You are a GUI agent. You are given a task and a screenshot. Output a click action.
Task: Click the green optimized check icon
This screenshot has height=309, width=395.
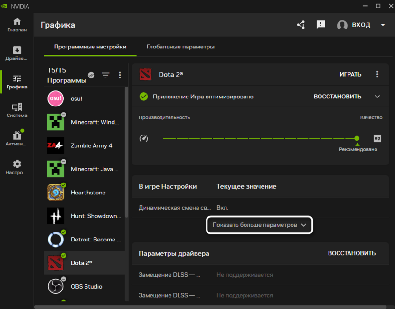143,97
